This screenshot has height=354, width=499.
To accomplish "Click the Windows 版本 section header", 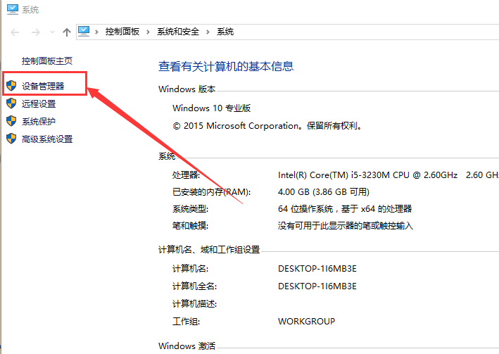I will click(187, 89).
